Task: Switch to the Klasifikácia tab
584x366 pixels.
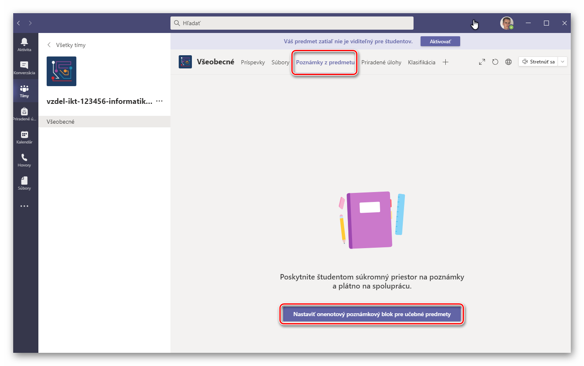Action: pos(421,62)
